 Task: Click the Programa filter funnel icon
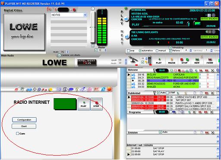coord(155,112)
